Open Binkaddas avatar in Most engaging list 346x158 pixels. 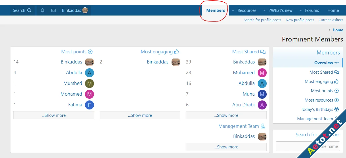(176, 62)
